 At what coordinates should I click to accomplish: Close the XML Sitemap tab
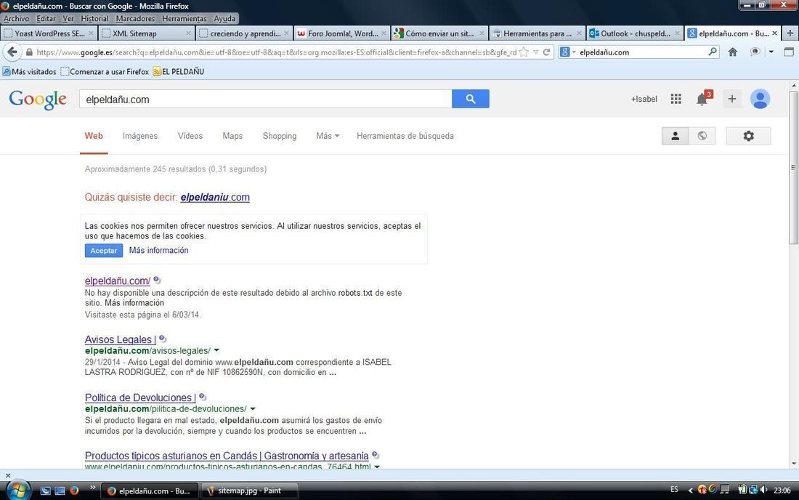coord(188,33)
